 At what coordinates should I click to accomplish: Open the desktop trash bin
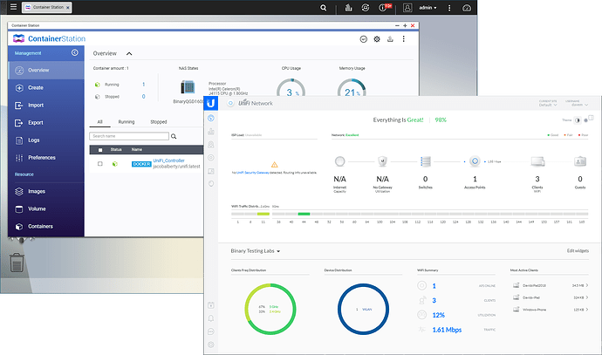click(17, 263)
